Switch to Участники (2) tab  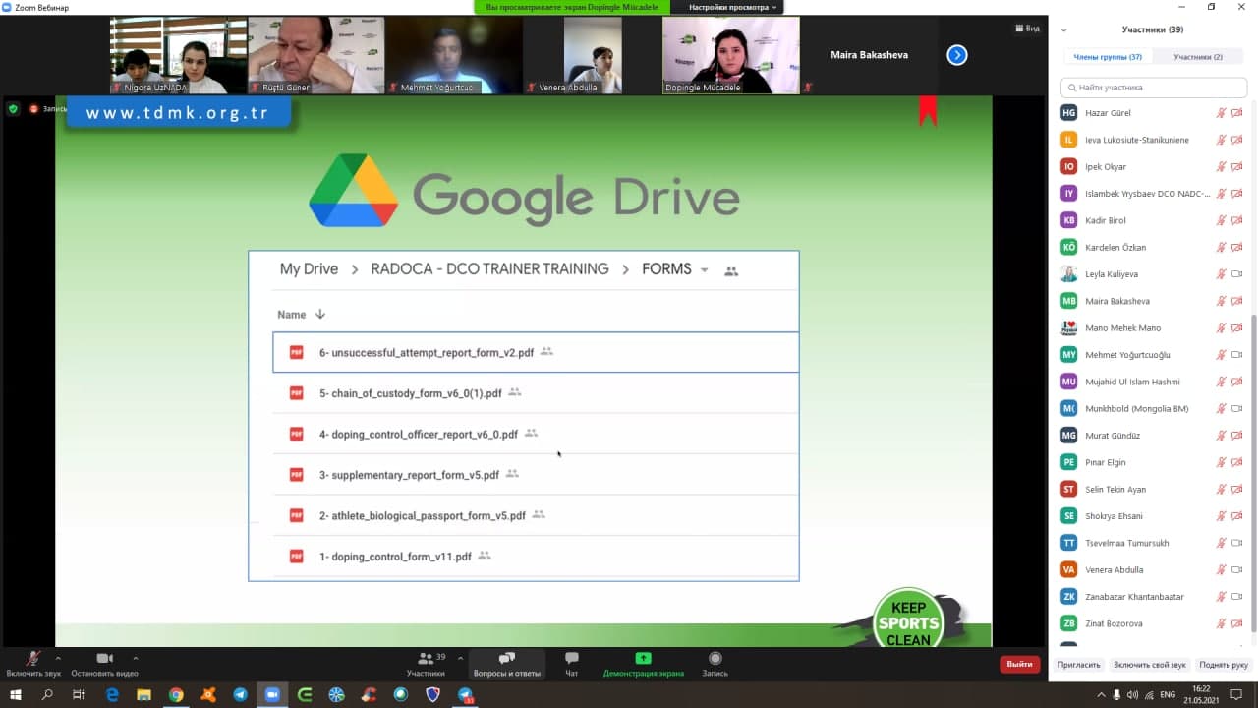pos(1198,57)
